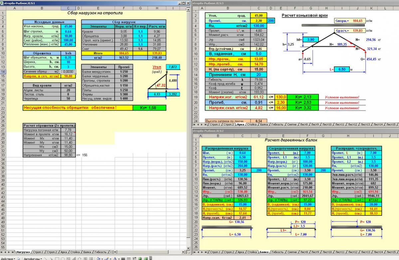Click the Dash Style icon
399x260 pixels.
click(x=128, y=259)
